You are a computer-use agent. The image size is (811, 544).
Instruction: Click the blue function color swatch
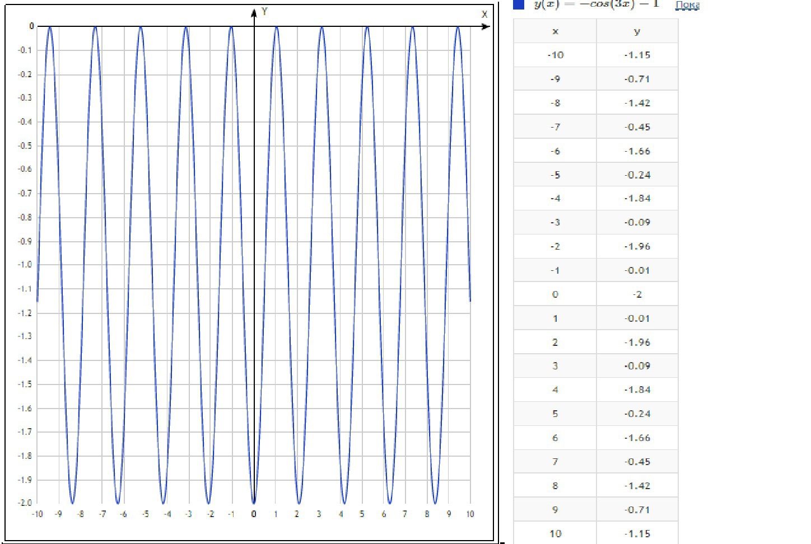coord(519,4)
